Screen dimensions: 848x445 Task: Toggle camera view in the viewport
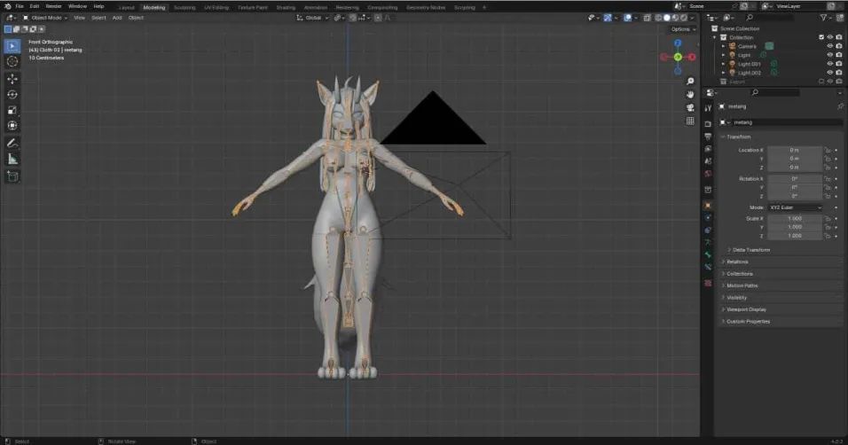pos(690,107)
